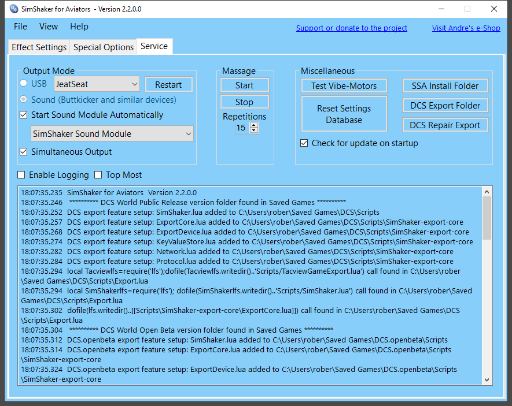This screenshot has width=512, height=406.
Task: Click the Reset Settings Database button
Action: click(x=344, y=114)
